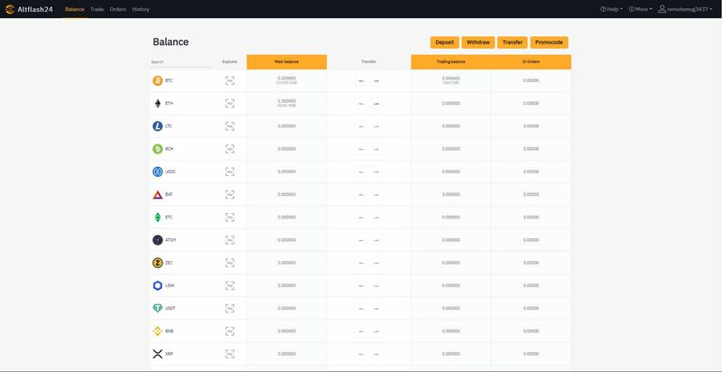Click the USDC coin icon
The image size is (722, 372).
click(x=157, y=172)
